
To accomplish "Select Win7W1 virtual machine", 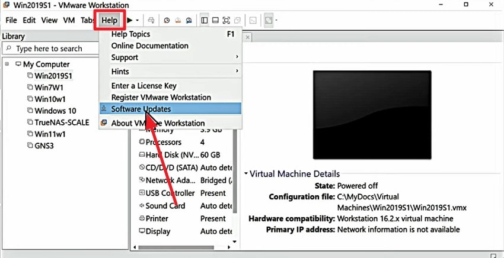I will click(49, 88).
